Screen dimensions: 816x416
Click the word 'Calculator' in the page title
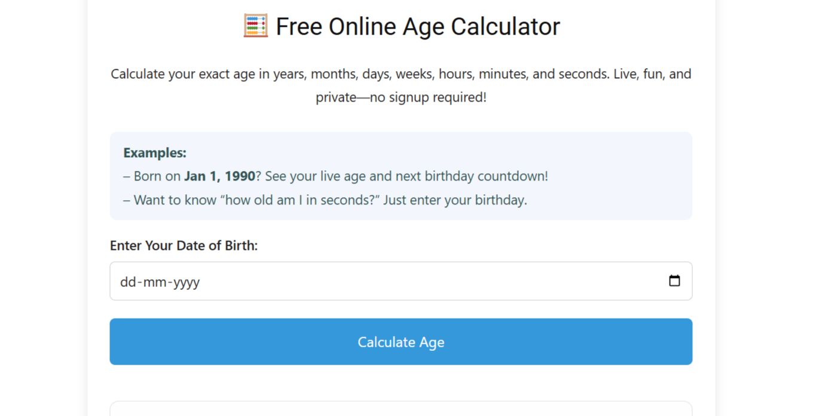(505, 26)
